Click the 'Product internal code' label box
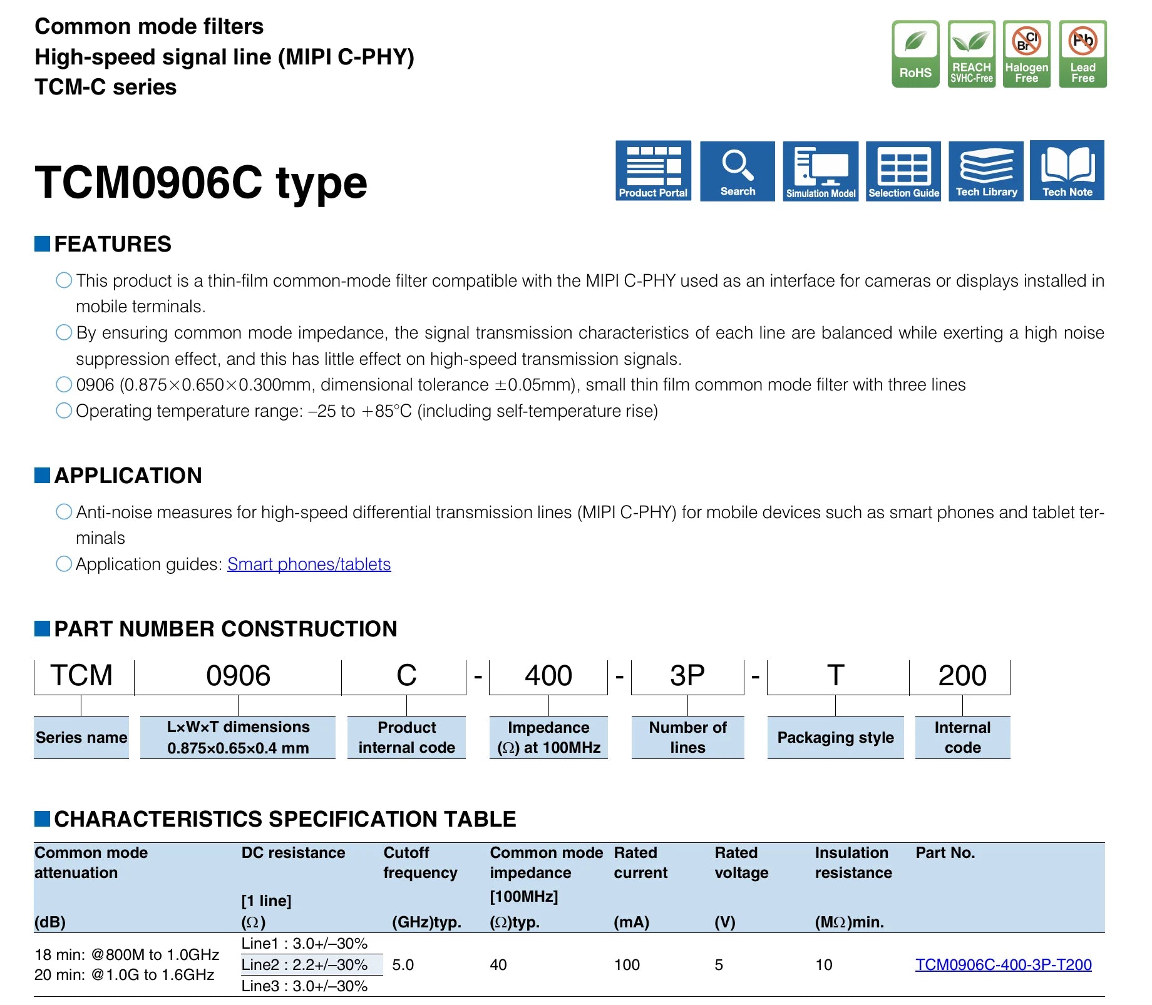 click(407, 737)
